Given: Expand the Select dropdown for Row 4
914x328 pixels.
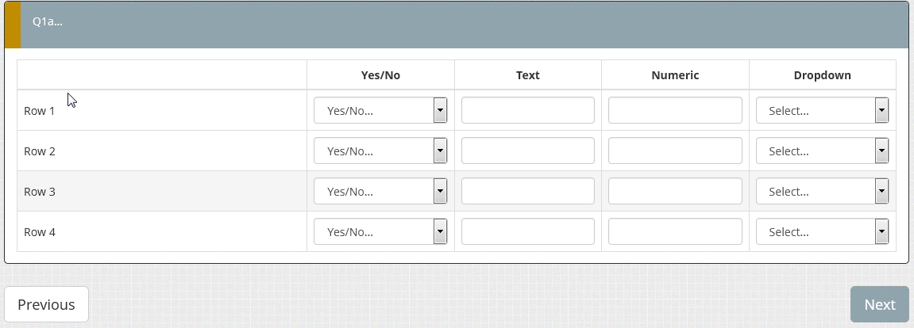Looking at the screenshot, I should [822, 232].
